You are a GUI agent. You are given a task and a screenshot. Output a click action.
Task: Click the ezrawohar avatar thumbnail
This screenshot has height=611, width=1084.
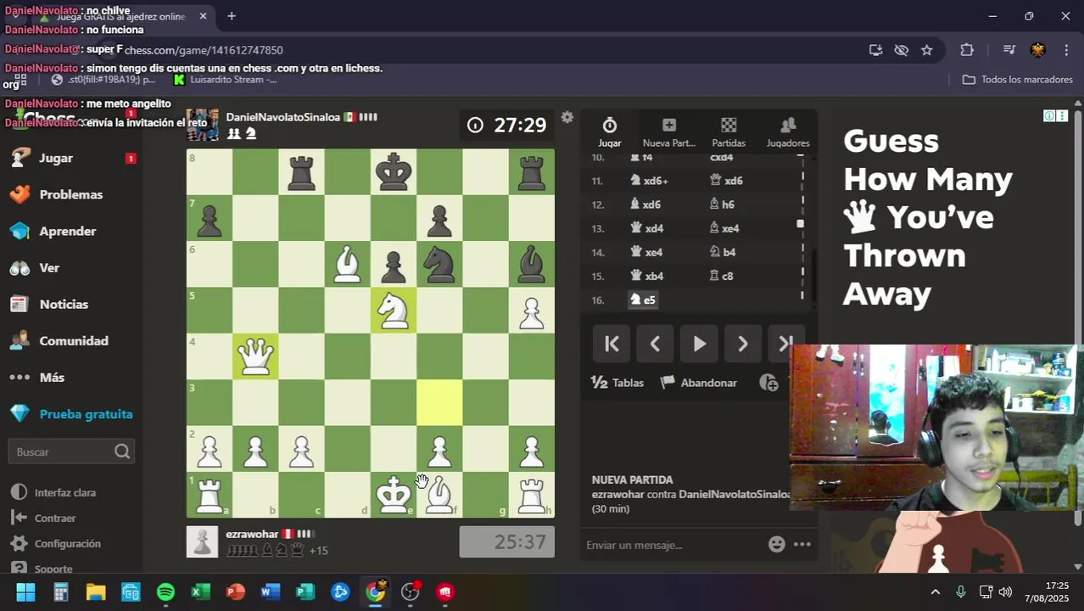(202, 542)
